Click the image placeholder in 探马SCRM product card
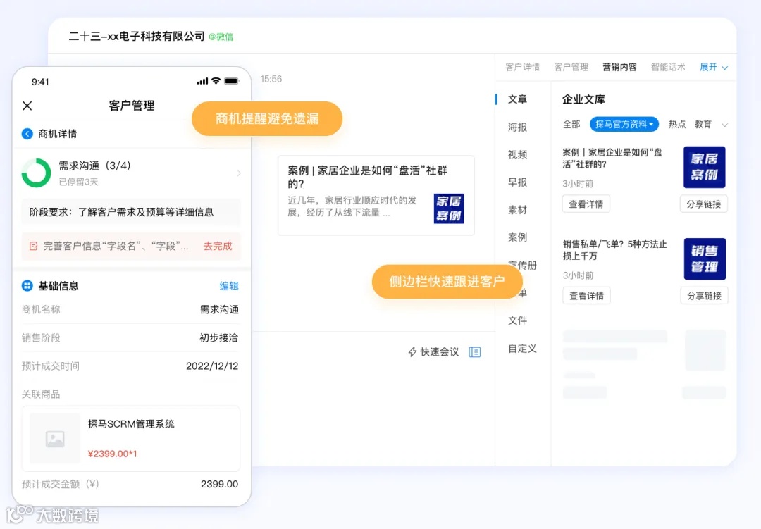 (x=54, y=438)
